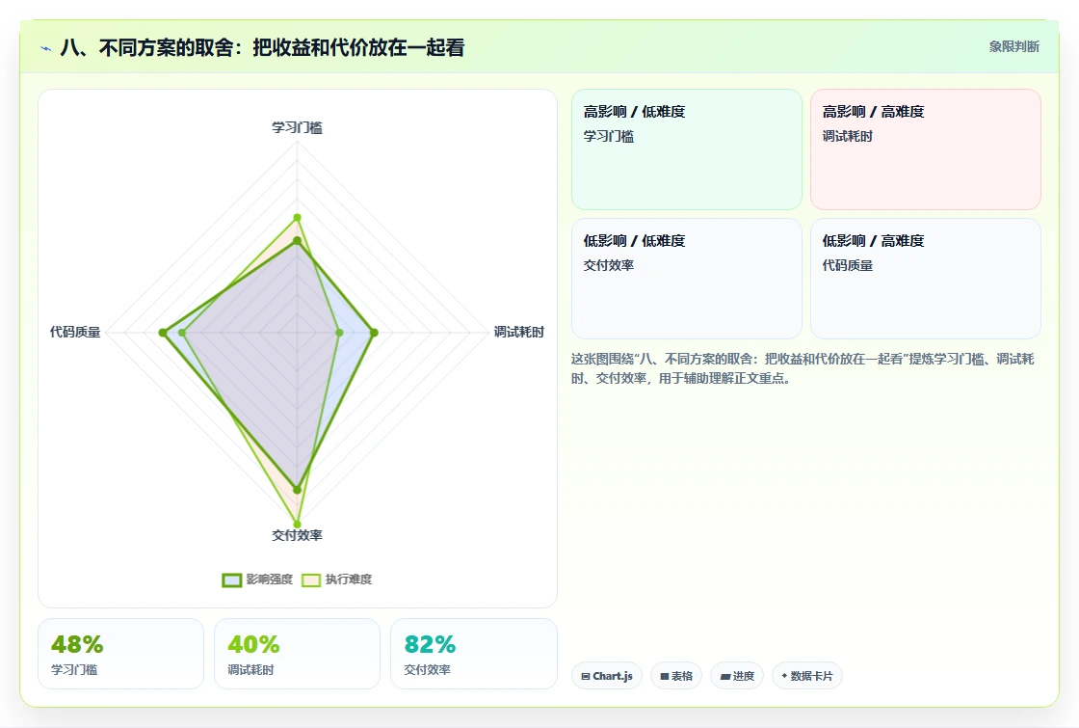Click the 40% 调试耗时 stat card
Screen dimensions: 1079x728
coord(298,654)
